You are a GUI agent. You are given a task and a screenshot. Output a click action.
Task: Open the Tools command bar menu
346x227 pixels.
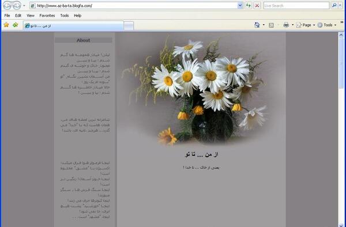coord(327,25)
